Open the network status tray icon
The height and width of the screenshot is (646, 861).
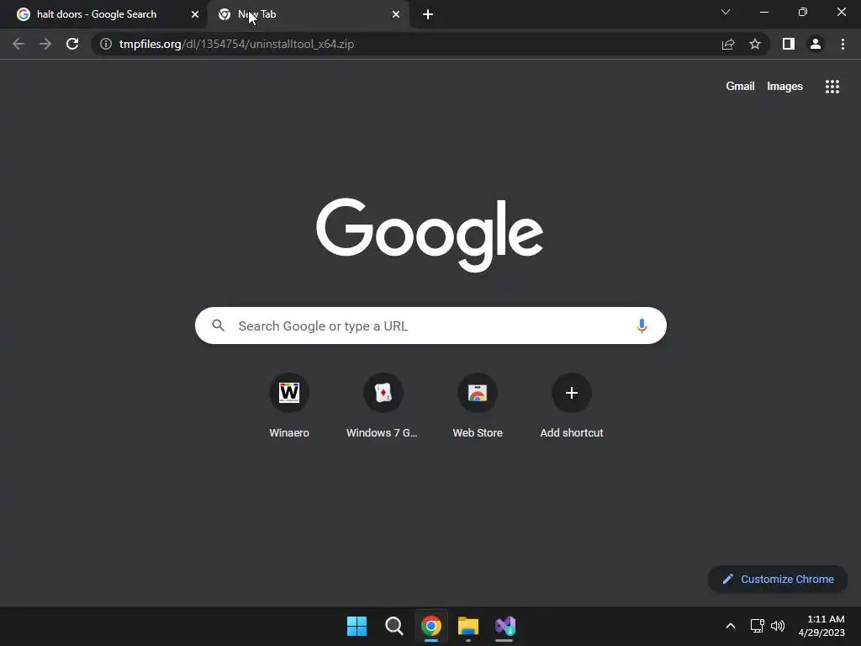pyautogui.click(x=758, y=626)
